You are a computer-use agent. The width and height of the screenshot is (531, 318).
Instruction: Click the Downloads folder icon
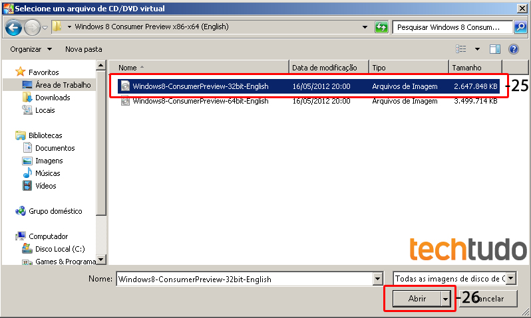coord(27,98)
